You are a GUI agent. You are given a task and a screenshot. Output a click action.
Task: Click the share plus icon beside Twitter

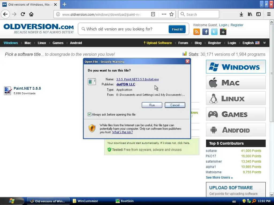[x=223, y=32]
